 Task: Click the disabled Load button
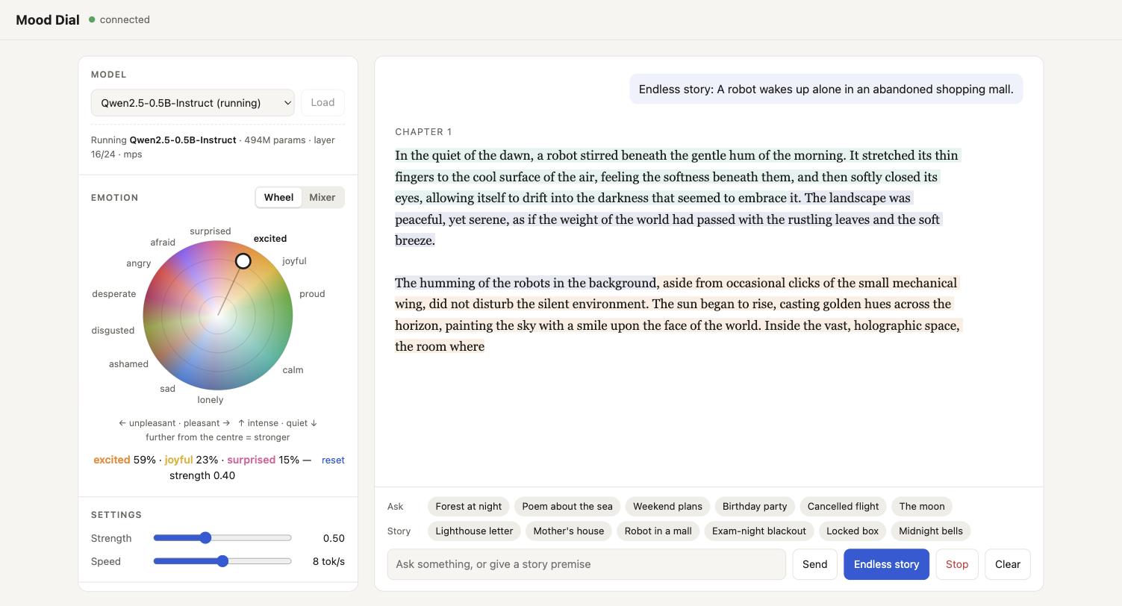[x=322, y=103]
